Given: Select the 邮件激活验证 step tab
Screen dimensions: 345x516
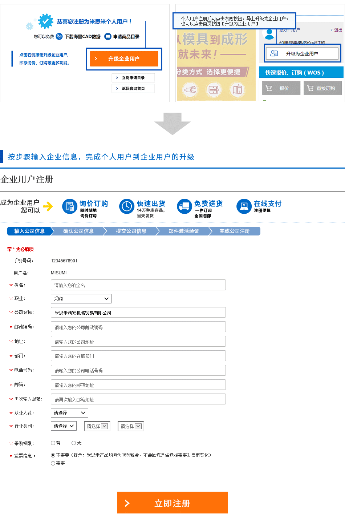Looking at the screenshot, I should [184, 231].
